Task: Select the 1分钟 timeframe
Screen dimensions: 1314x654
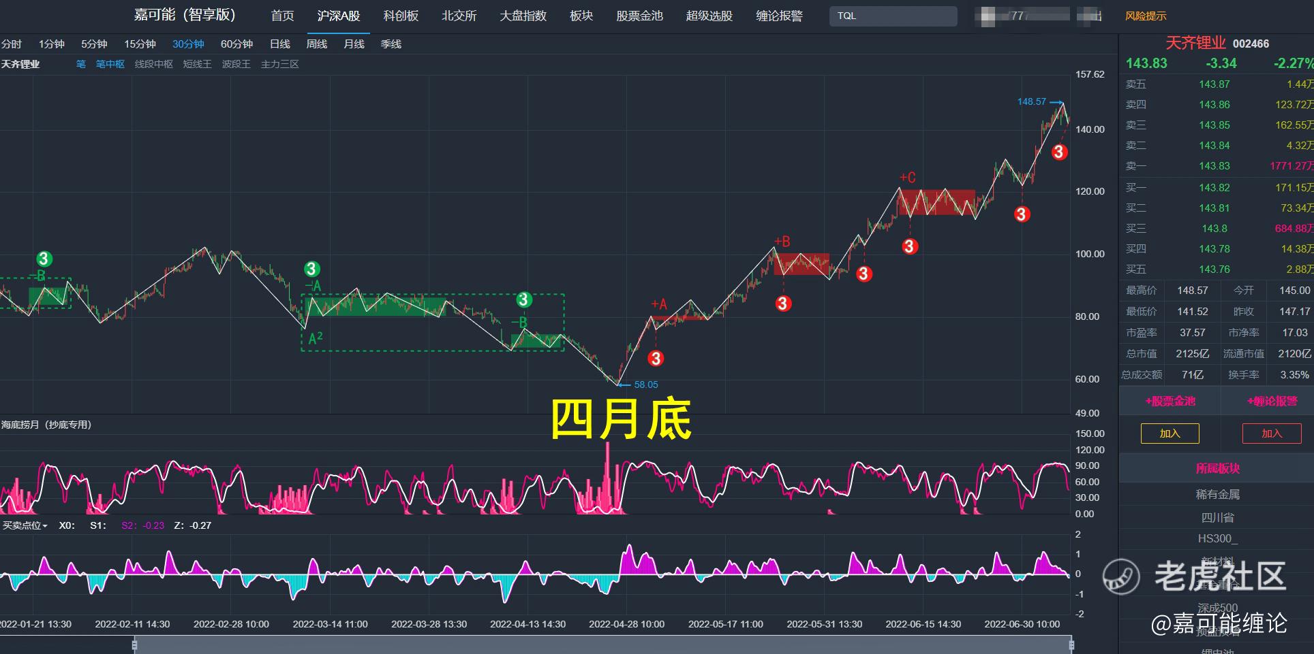Action: 51,44
